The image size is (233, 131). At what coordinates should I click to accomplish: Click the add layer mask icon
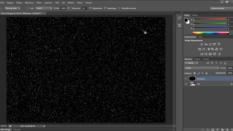click(x=213, y=130)
